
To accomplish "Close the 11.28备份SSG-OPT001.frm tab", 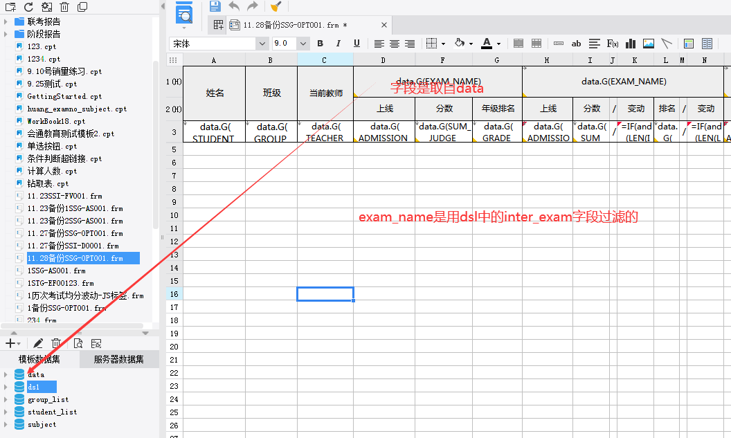I will 384,25.
